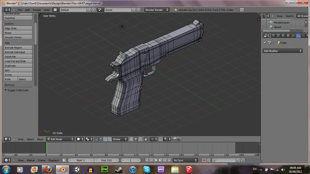Viewport: 310px width, 174px height.
Task: Toggle limit selection to visible
Action: coord(146,139)
